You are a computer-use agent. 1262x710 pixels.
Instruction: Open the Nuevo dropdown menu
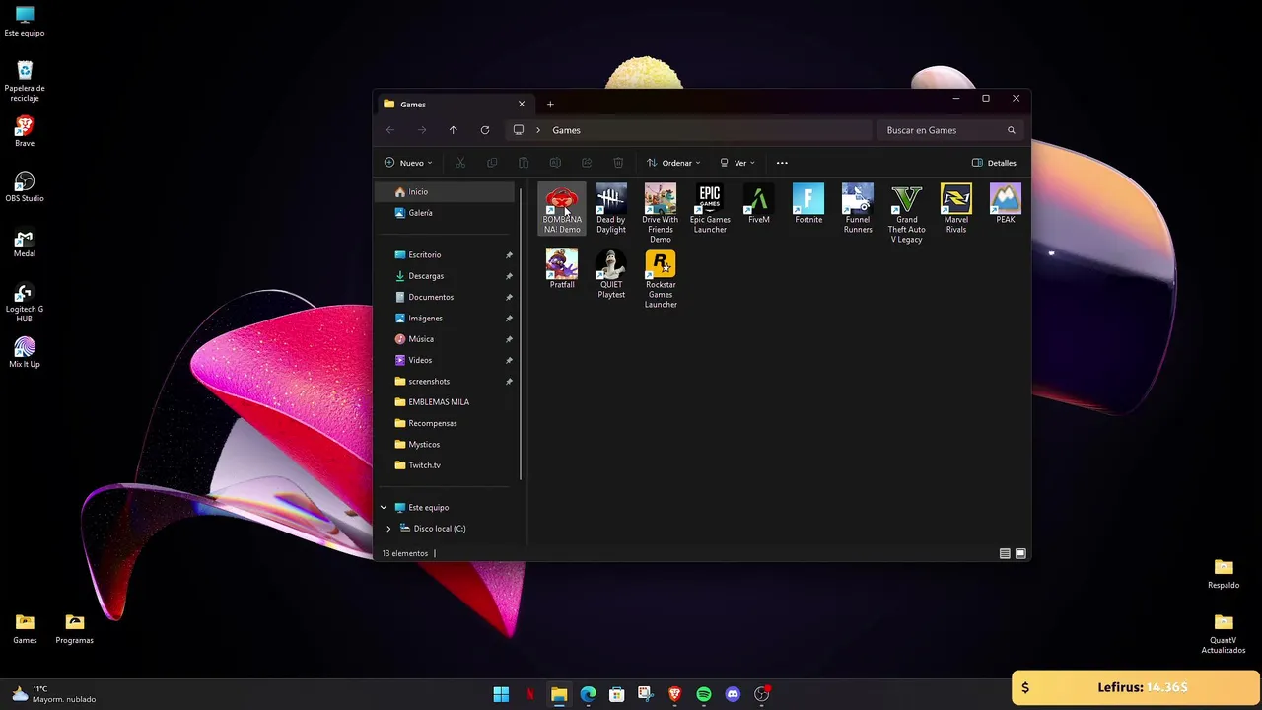pos(408,163)
